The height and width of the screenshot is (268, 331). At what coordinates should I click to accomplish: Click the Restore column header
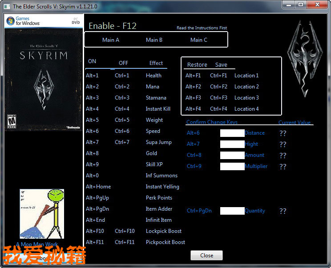[197, 64]
